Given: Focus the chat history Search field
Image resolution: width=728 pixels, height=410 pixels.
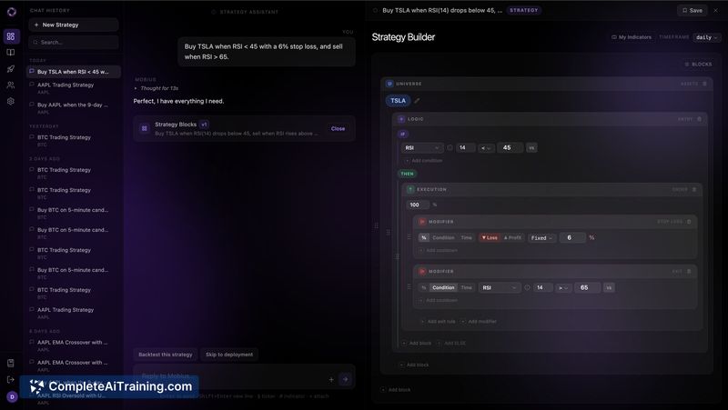Looking at the screenshot, I should [x=74, y=42].
